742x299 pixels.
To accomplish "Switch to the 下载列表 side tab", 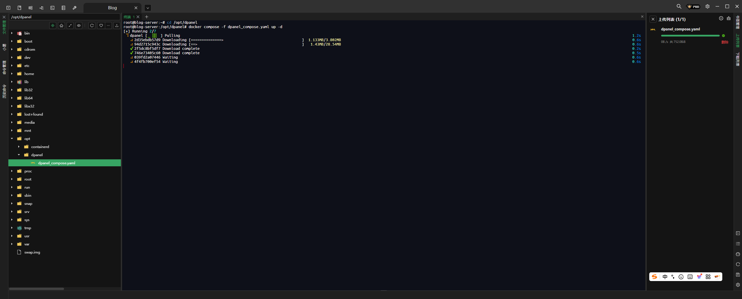I will point(738,59).
